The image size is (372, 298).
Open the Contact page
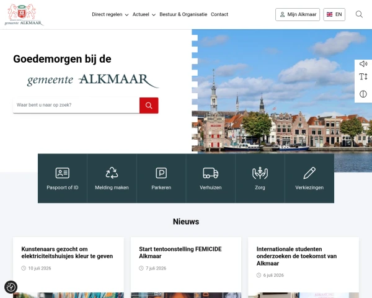tap(219, 14)
